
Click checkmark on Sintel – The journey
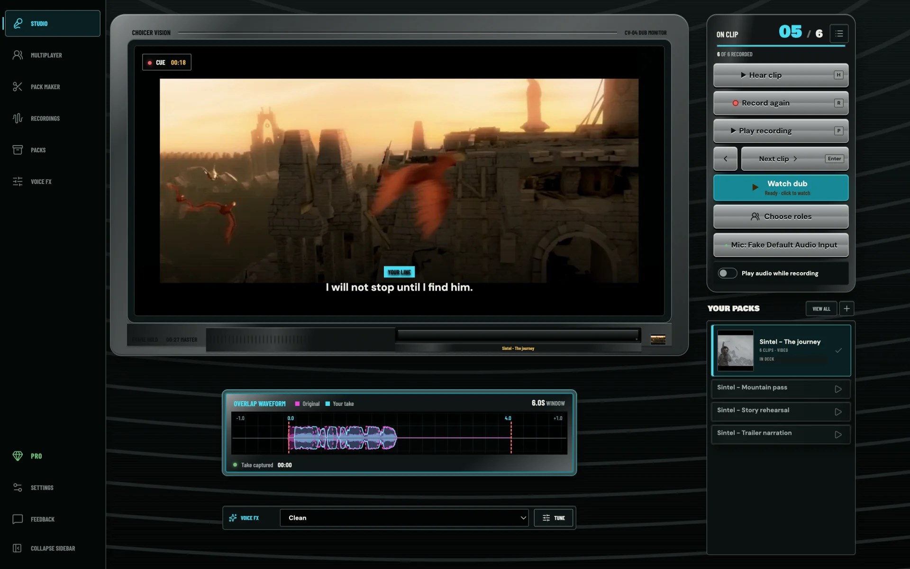pos(838,350)
